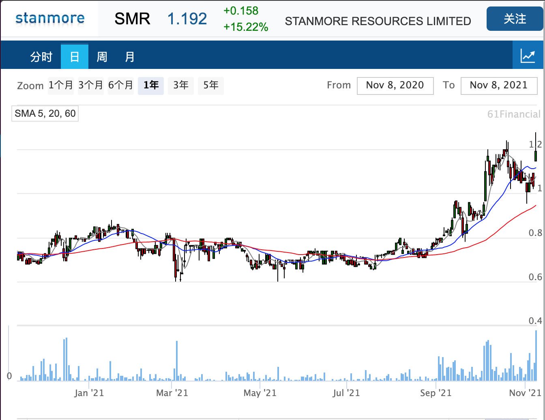Switch to 周 weekly chart tab
Image resolution: width=545 pixels, height=420 pixels.
pos(102,57)
